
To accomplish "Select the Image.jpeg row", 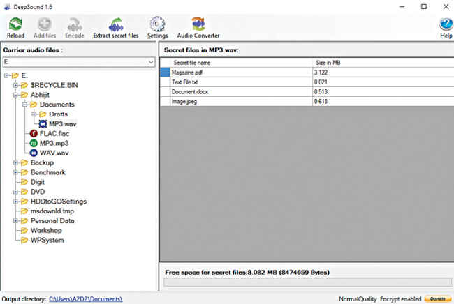I will pos(307,101).
